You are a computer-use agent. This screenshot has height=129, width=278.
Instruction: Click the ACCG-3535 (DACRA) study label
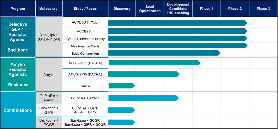(x=85, y=75)
